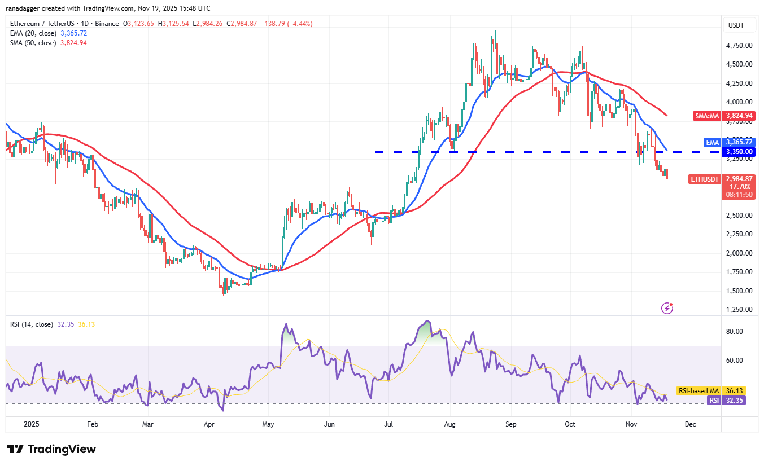Click the purple lightning alert icon on the chart

(x=667, y=307)
